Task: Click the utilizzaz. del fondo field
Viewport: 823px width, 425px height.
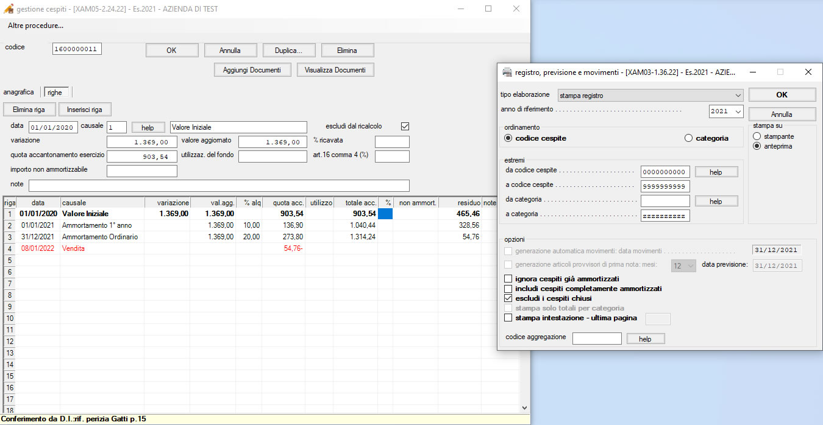Action: pyautogui.click(x=273, y=156)
